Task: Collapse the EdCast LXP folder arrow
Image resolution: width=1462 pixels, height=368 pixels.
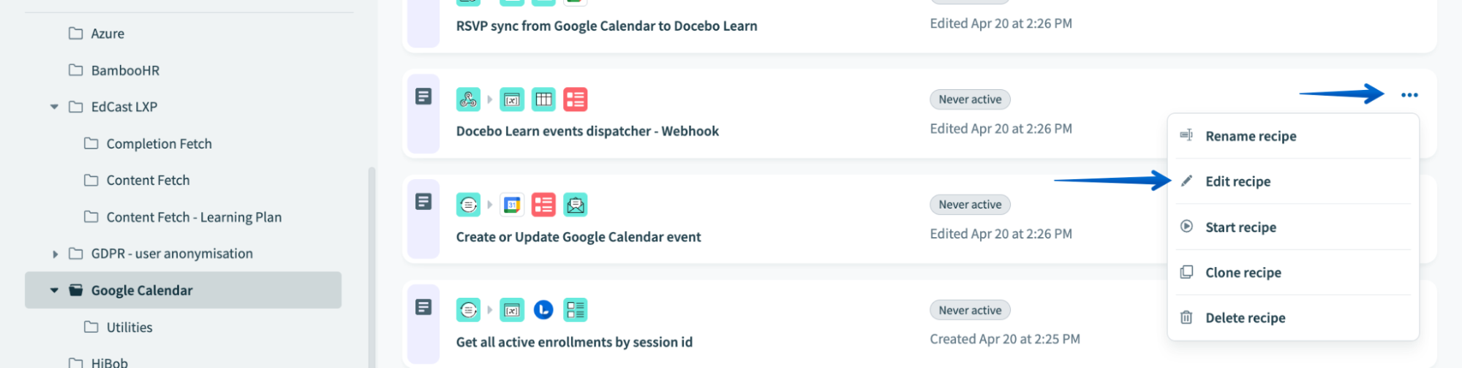Action: [x=54, y=107]
